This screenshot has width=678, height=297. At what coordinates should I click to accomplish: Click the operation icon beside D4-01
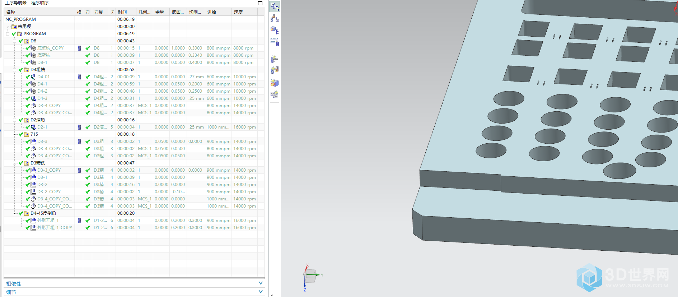coord(33,76)
